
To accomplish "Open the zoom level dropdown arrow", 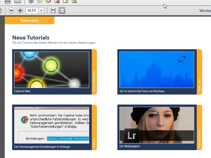I will 41,11.
